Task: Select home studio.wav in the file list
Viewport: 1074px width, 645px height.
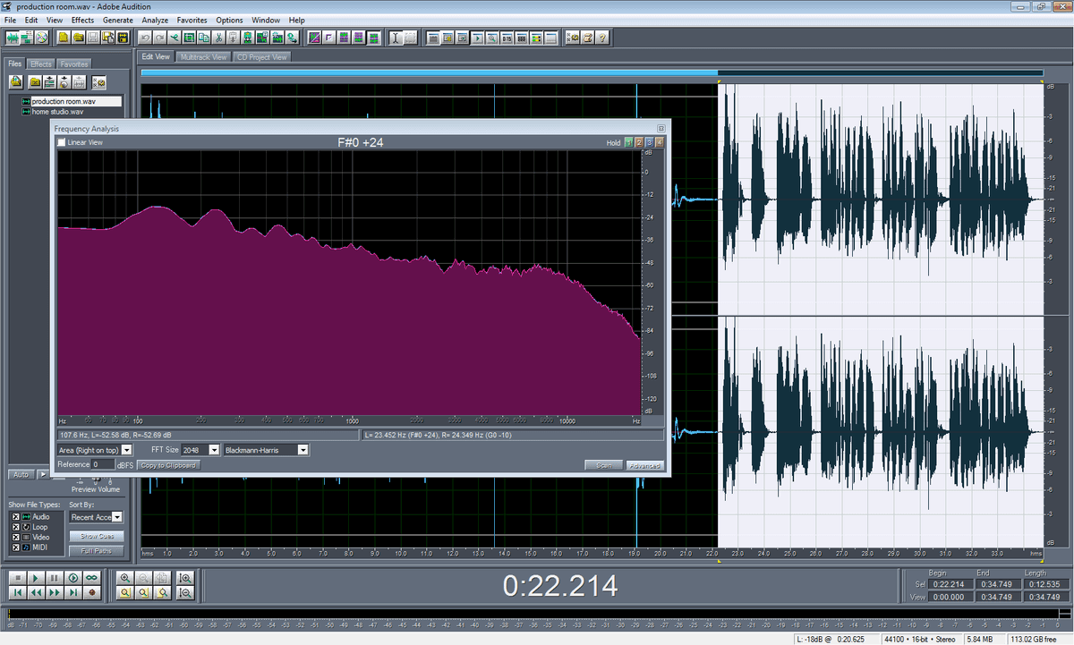Action: coord(57,112)
